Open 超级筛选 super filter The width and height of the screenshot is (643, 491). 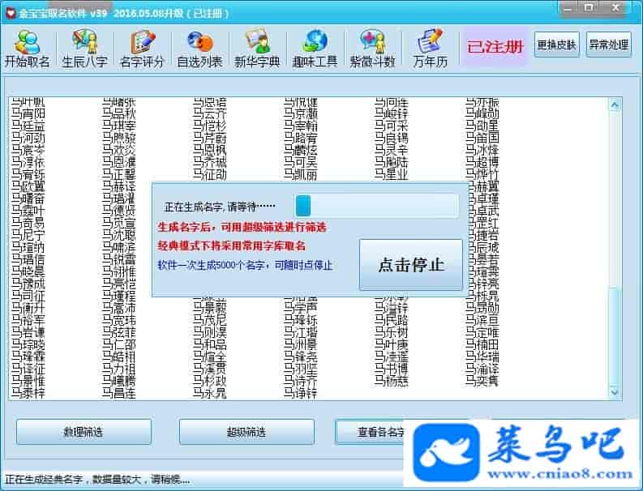pos(245,432)
